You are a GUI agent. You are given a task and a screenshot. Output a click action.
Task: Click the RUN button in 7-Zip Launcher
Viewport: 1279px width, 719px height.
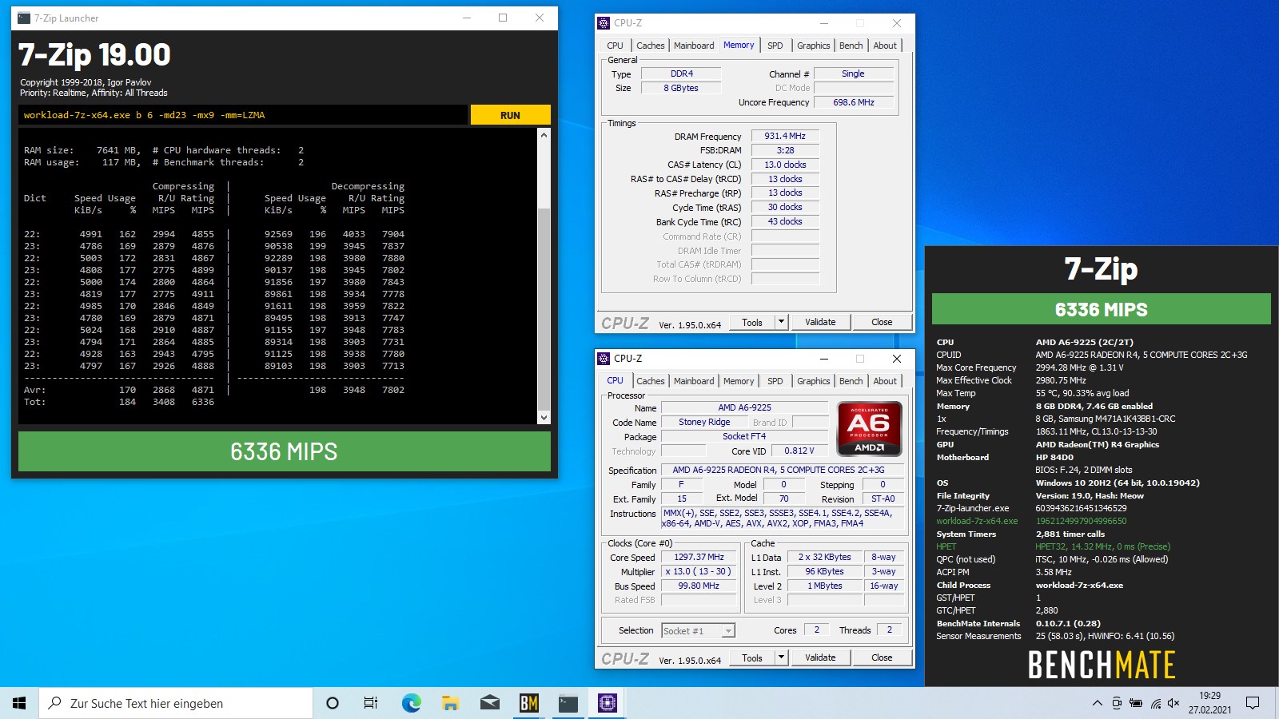510,115
